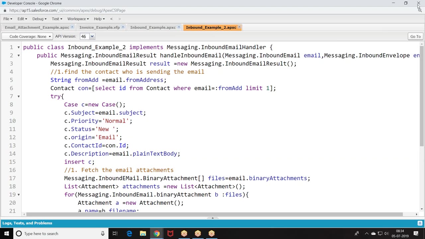Image resolution: width=425 pixels, height=239 pixels.
Task: Open the People icon in system tray
Action: [x=357, y=234]
